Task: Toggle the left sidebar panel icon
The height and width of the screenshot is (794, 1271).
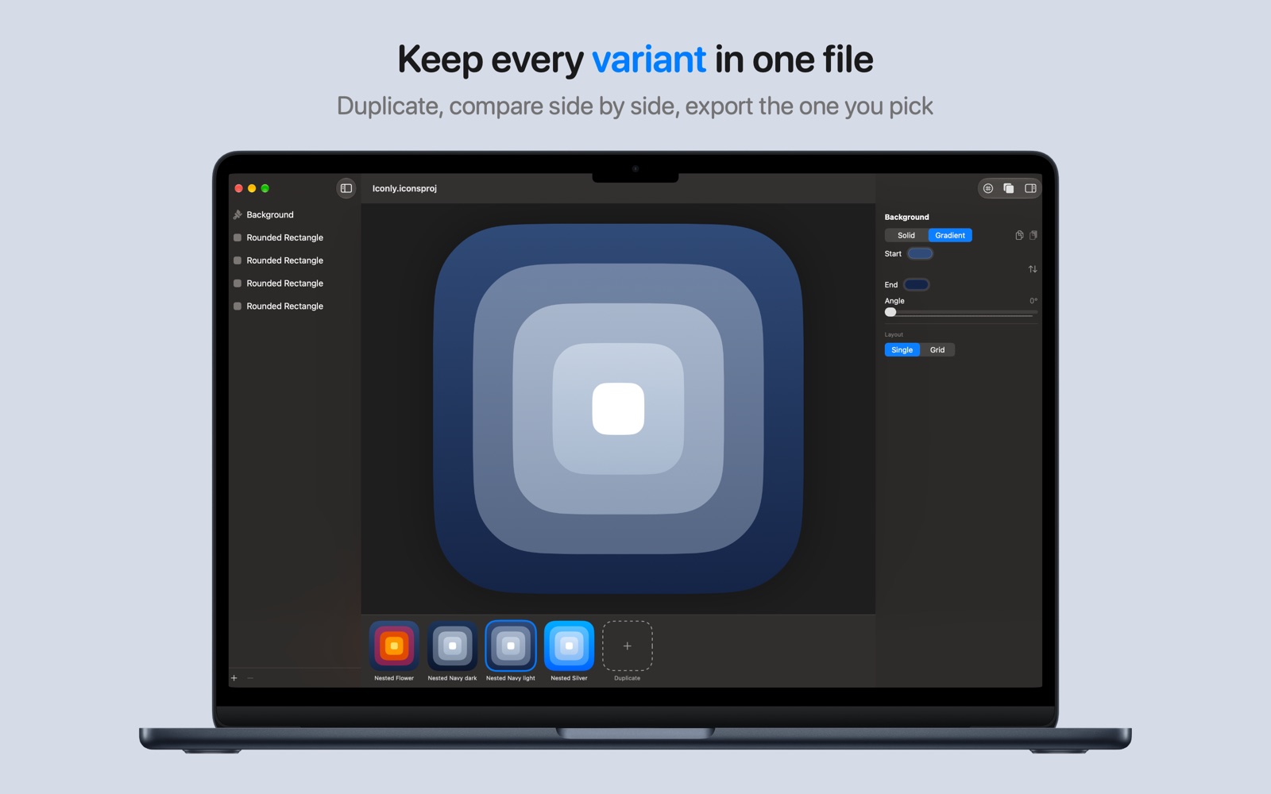Action: (x=346, y=188)
